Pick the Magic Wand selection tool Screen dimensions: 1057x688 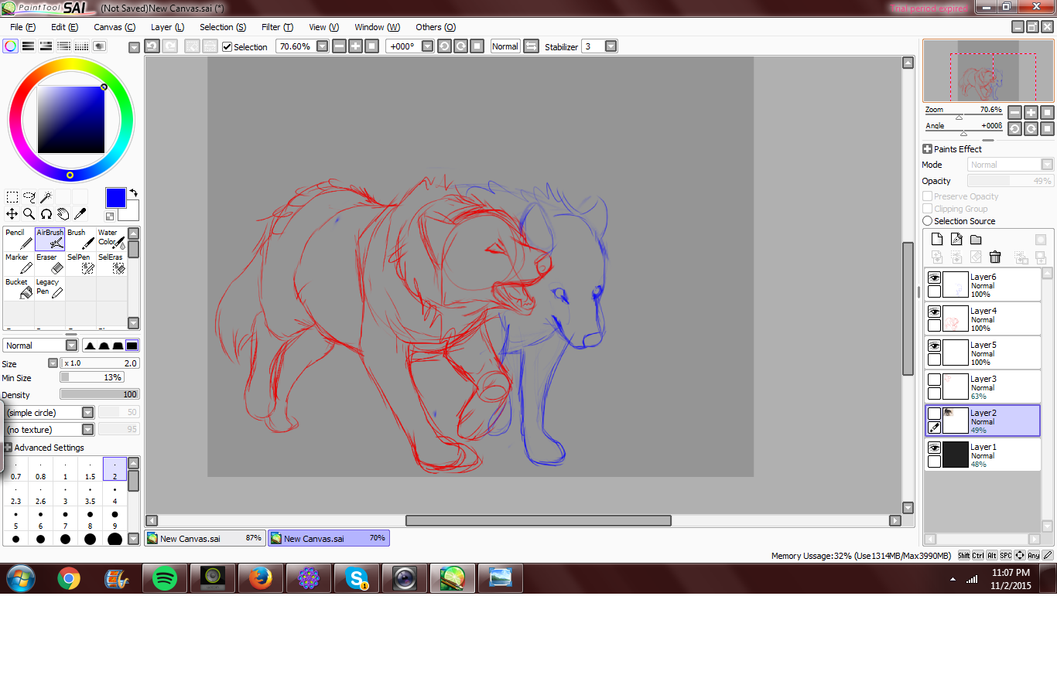[x=46, y=197]
